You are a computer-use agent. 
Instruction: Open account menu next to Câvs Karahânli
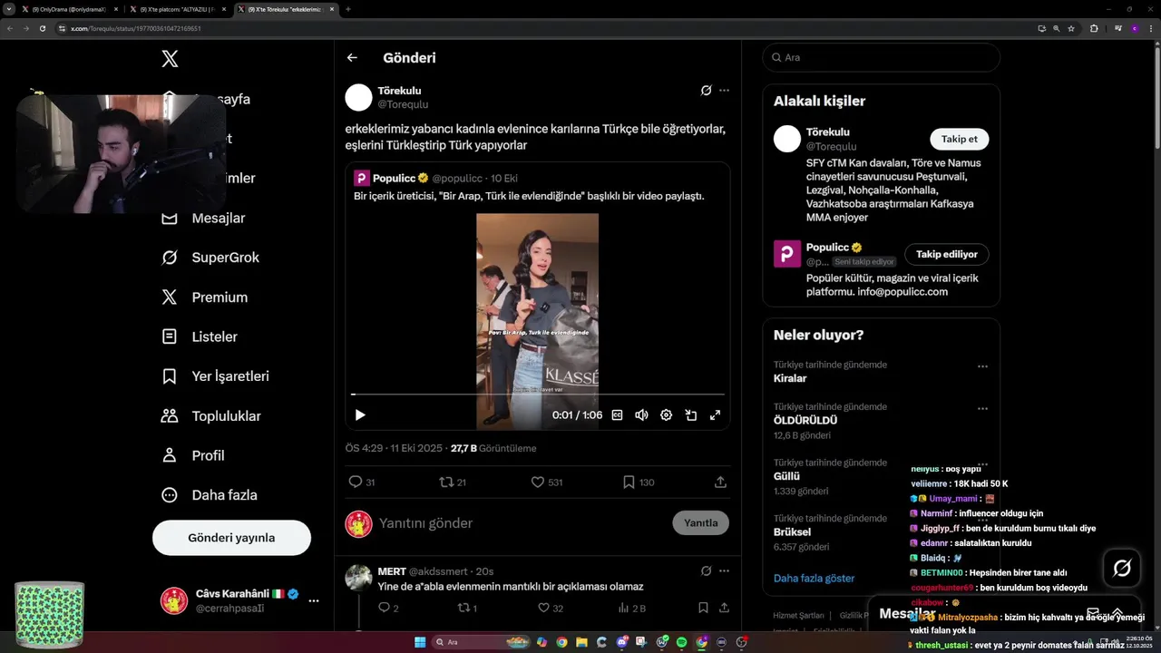coord(314,600)
